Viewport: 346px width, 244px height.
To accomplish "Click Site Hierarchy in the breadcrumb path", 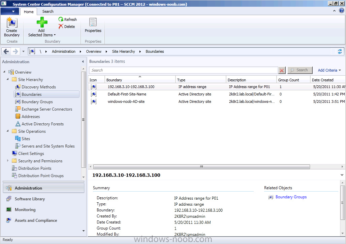I will click(123, 51).
